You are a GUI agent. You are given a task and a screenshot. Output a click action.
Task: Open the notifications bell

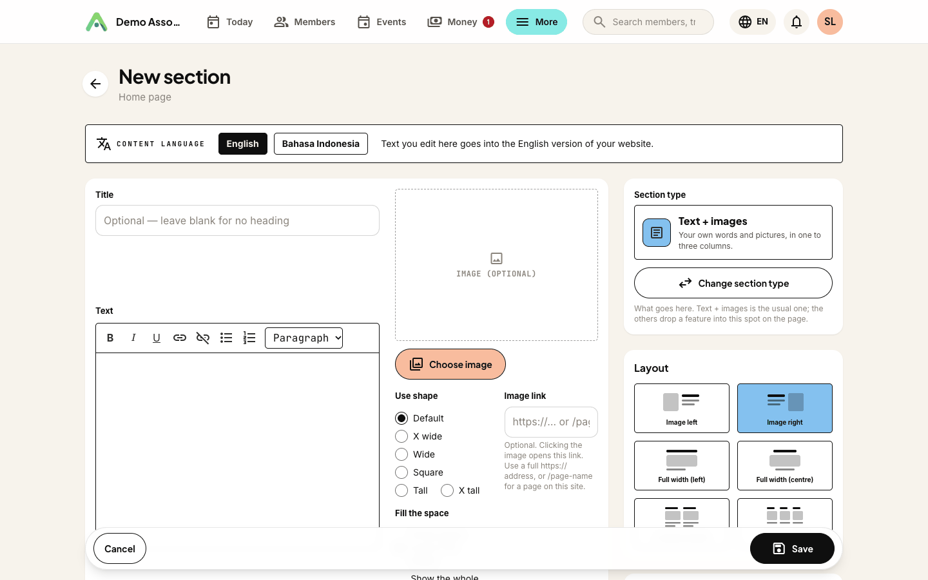pyautogui.click(x=797, y=22)
